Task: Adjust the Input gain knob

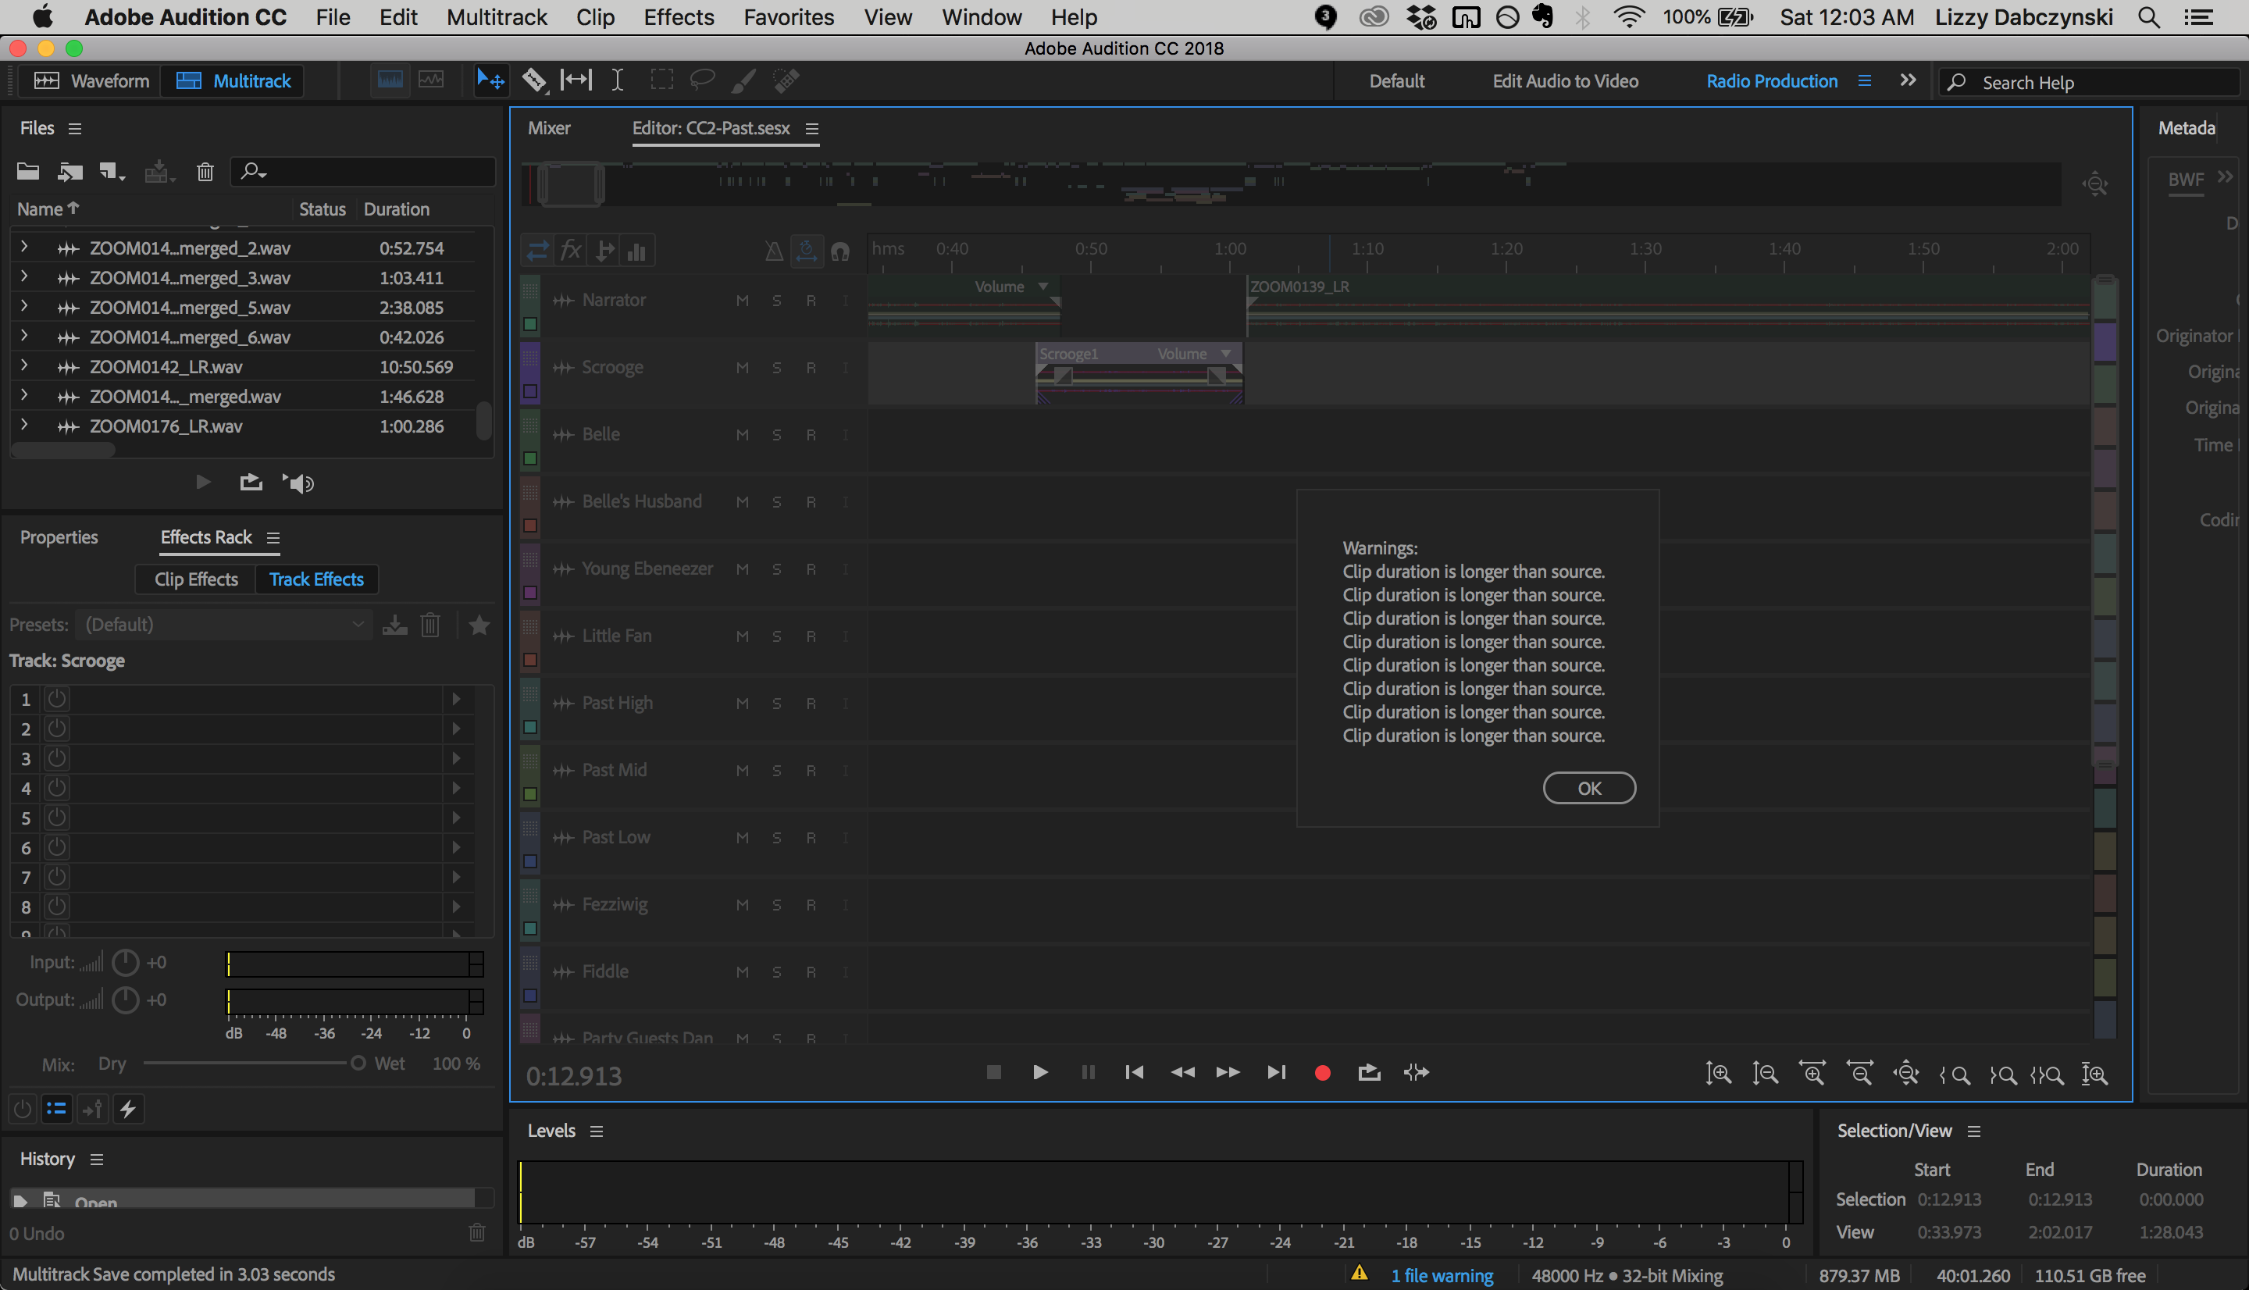Action: click(x=125, y=962)
